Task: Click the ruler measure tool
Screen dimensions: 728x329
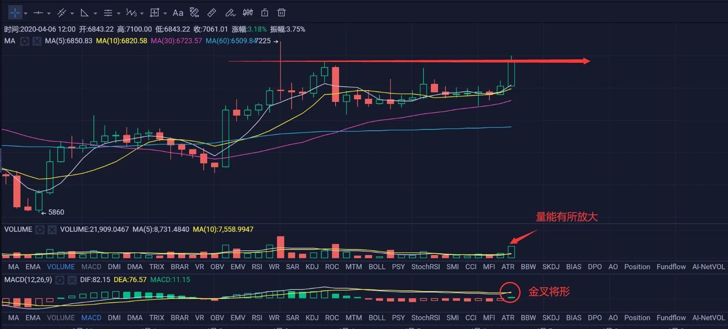Action: coord(212,13)
